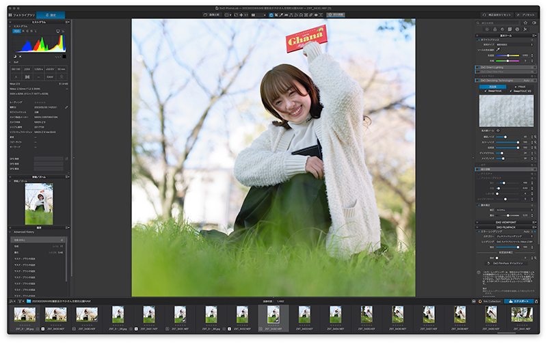Show the Geometry corrections filter icon
Image resolution: width=547 pixels, height=343 pixels.
point(509,29)
